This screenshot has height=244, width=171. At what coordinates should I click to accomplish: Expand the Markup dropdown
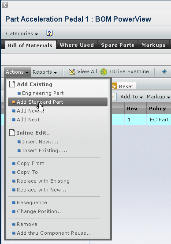158,97
